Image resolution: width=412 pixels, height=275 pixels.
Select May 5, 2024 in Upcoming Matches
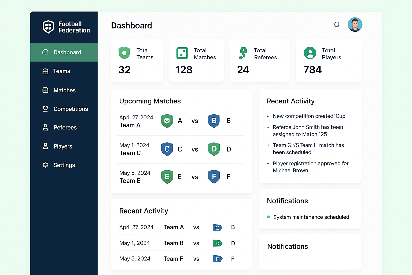click(x=135, y=173)
